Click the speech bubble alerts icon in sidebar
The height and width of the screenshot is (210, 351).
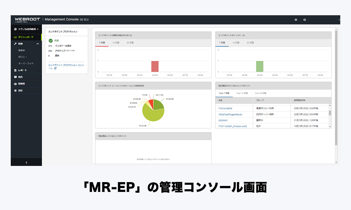[15, 77]
